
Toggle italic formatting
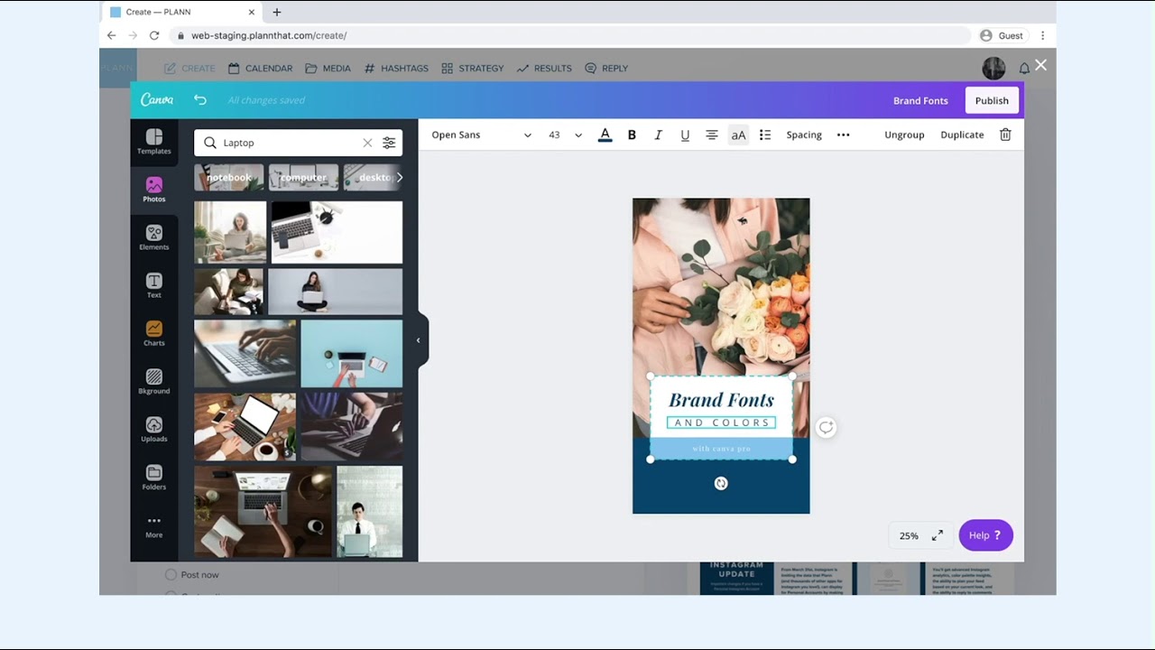658,135
